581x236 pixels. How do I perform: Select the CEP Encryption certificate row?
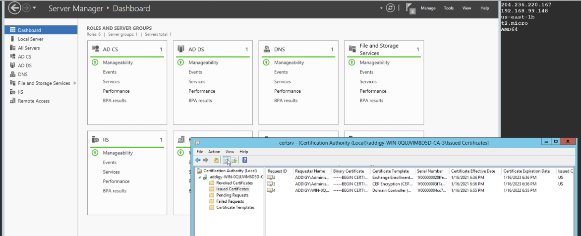pos(420,184)
